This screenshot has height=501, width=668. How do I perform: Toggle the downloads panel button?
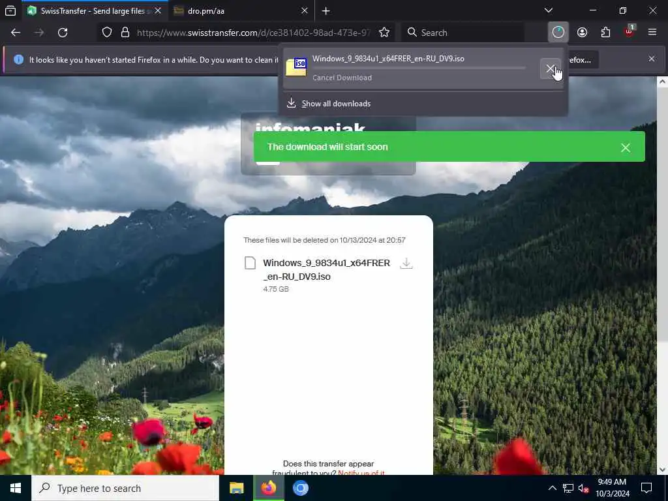[558, 33]
